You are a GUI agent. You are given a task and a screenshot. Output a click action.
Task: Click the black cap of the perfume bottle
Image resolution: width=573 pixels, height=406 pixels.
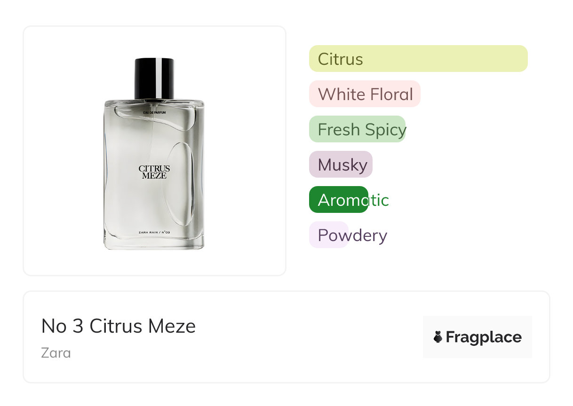click(x=154, y=78)
